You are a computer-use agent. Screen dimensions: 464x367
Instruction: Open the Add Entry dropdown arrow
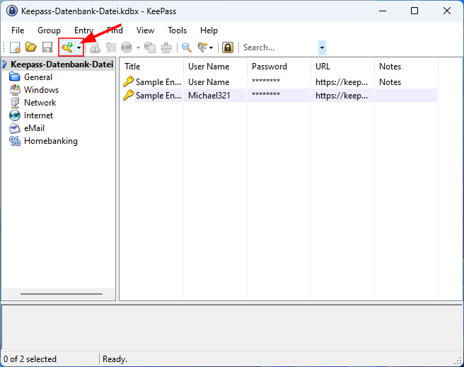click(79, 47)
